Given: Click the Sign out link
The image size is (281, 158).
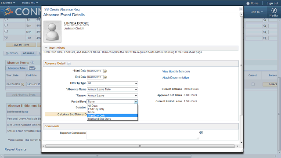Looking at the screenshot, I should pyautogui.click(x=272, y=3).
